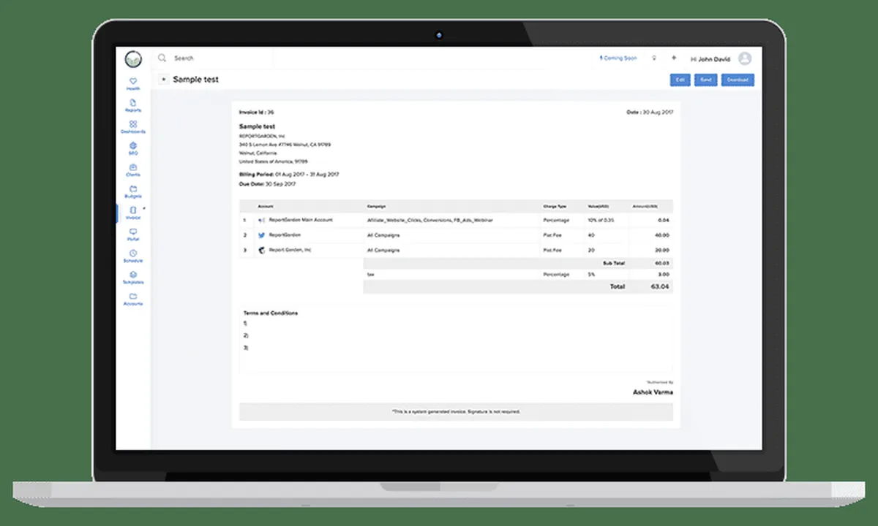
Task: Click the Billing Period line
Action: [x=289, y=175]
